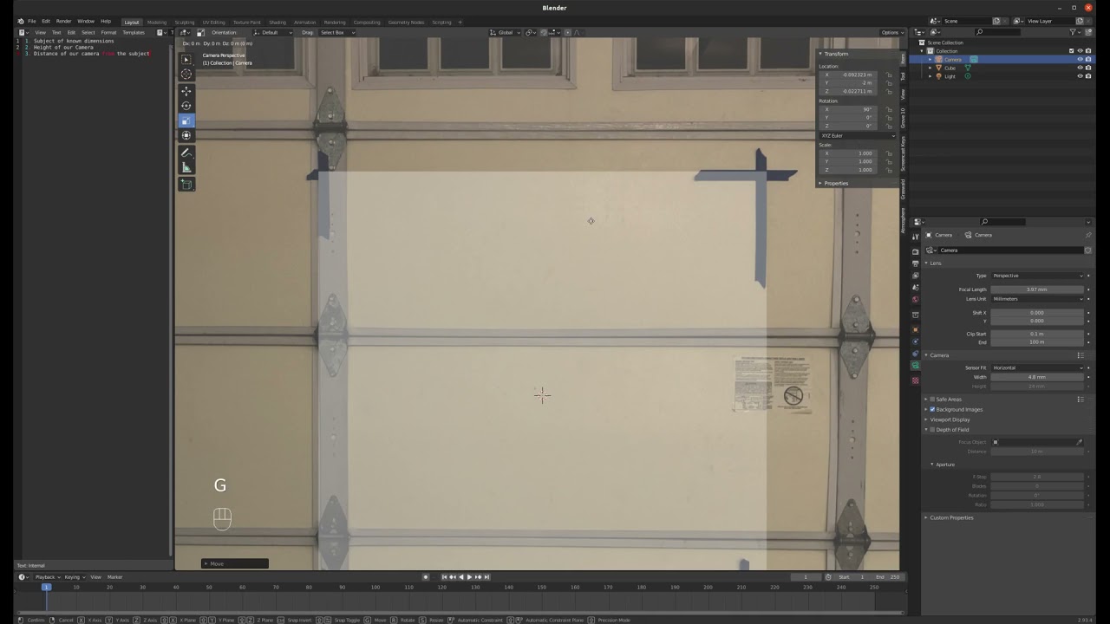1110x624 pixels.
Task: Enable the Depth of Field checkbox
Action: pos(932,430)
